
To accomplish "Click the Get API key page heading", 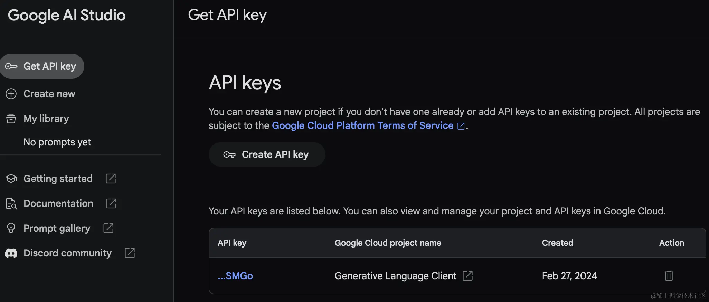I will pyautogui.click(x=227, y=15).
